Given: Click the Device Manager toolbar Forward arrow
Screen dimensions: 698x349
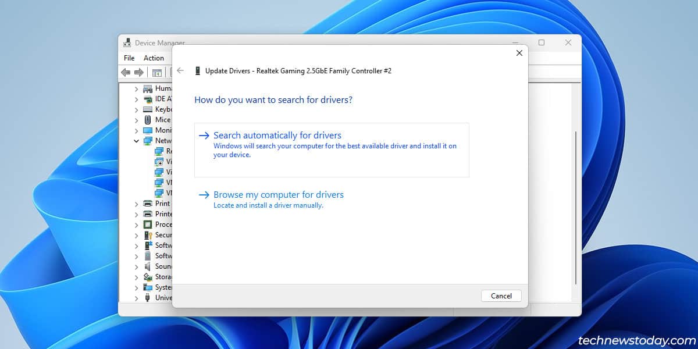Looking at the screenshot, I should click(x=139, y=72).
